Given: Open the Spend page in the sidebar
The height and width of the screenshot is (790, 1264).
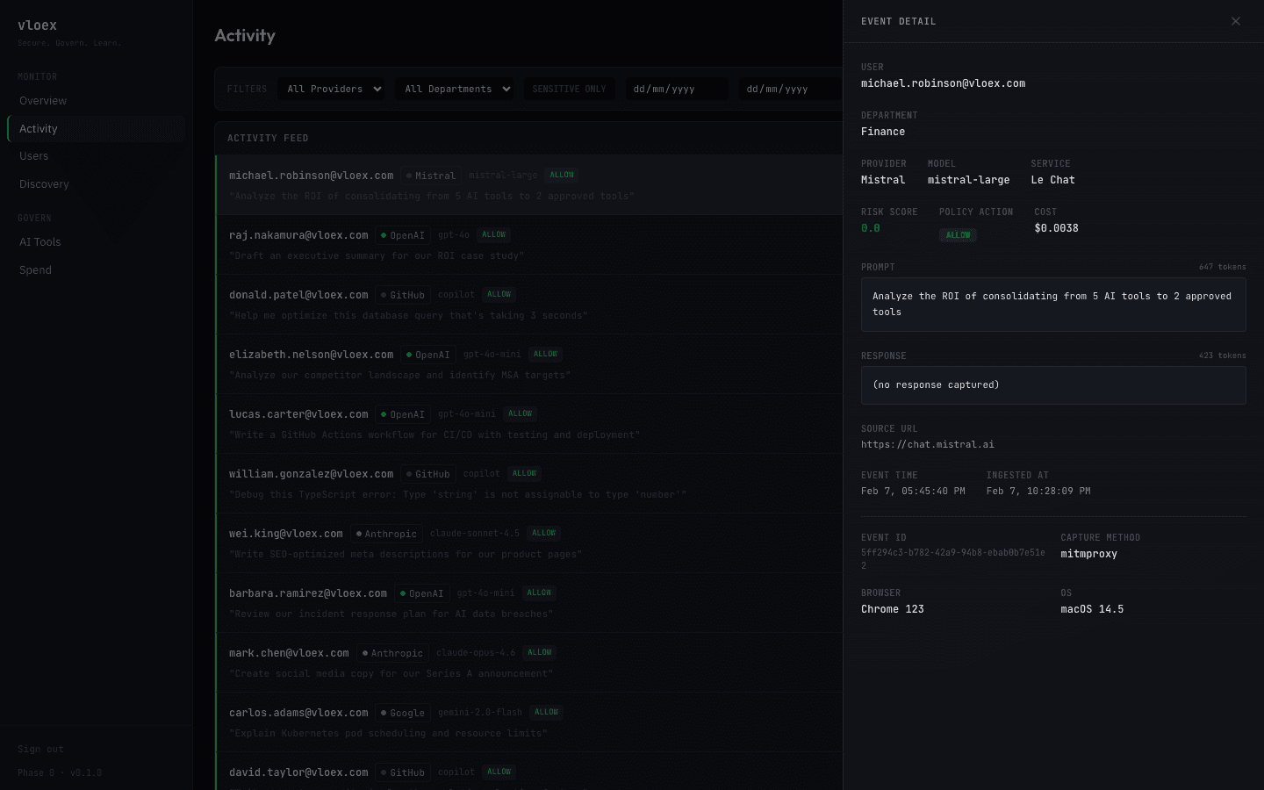Looking at the screenshot, I should point(35,269).
